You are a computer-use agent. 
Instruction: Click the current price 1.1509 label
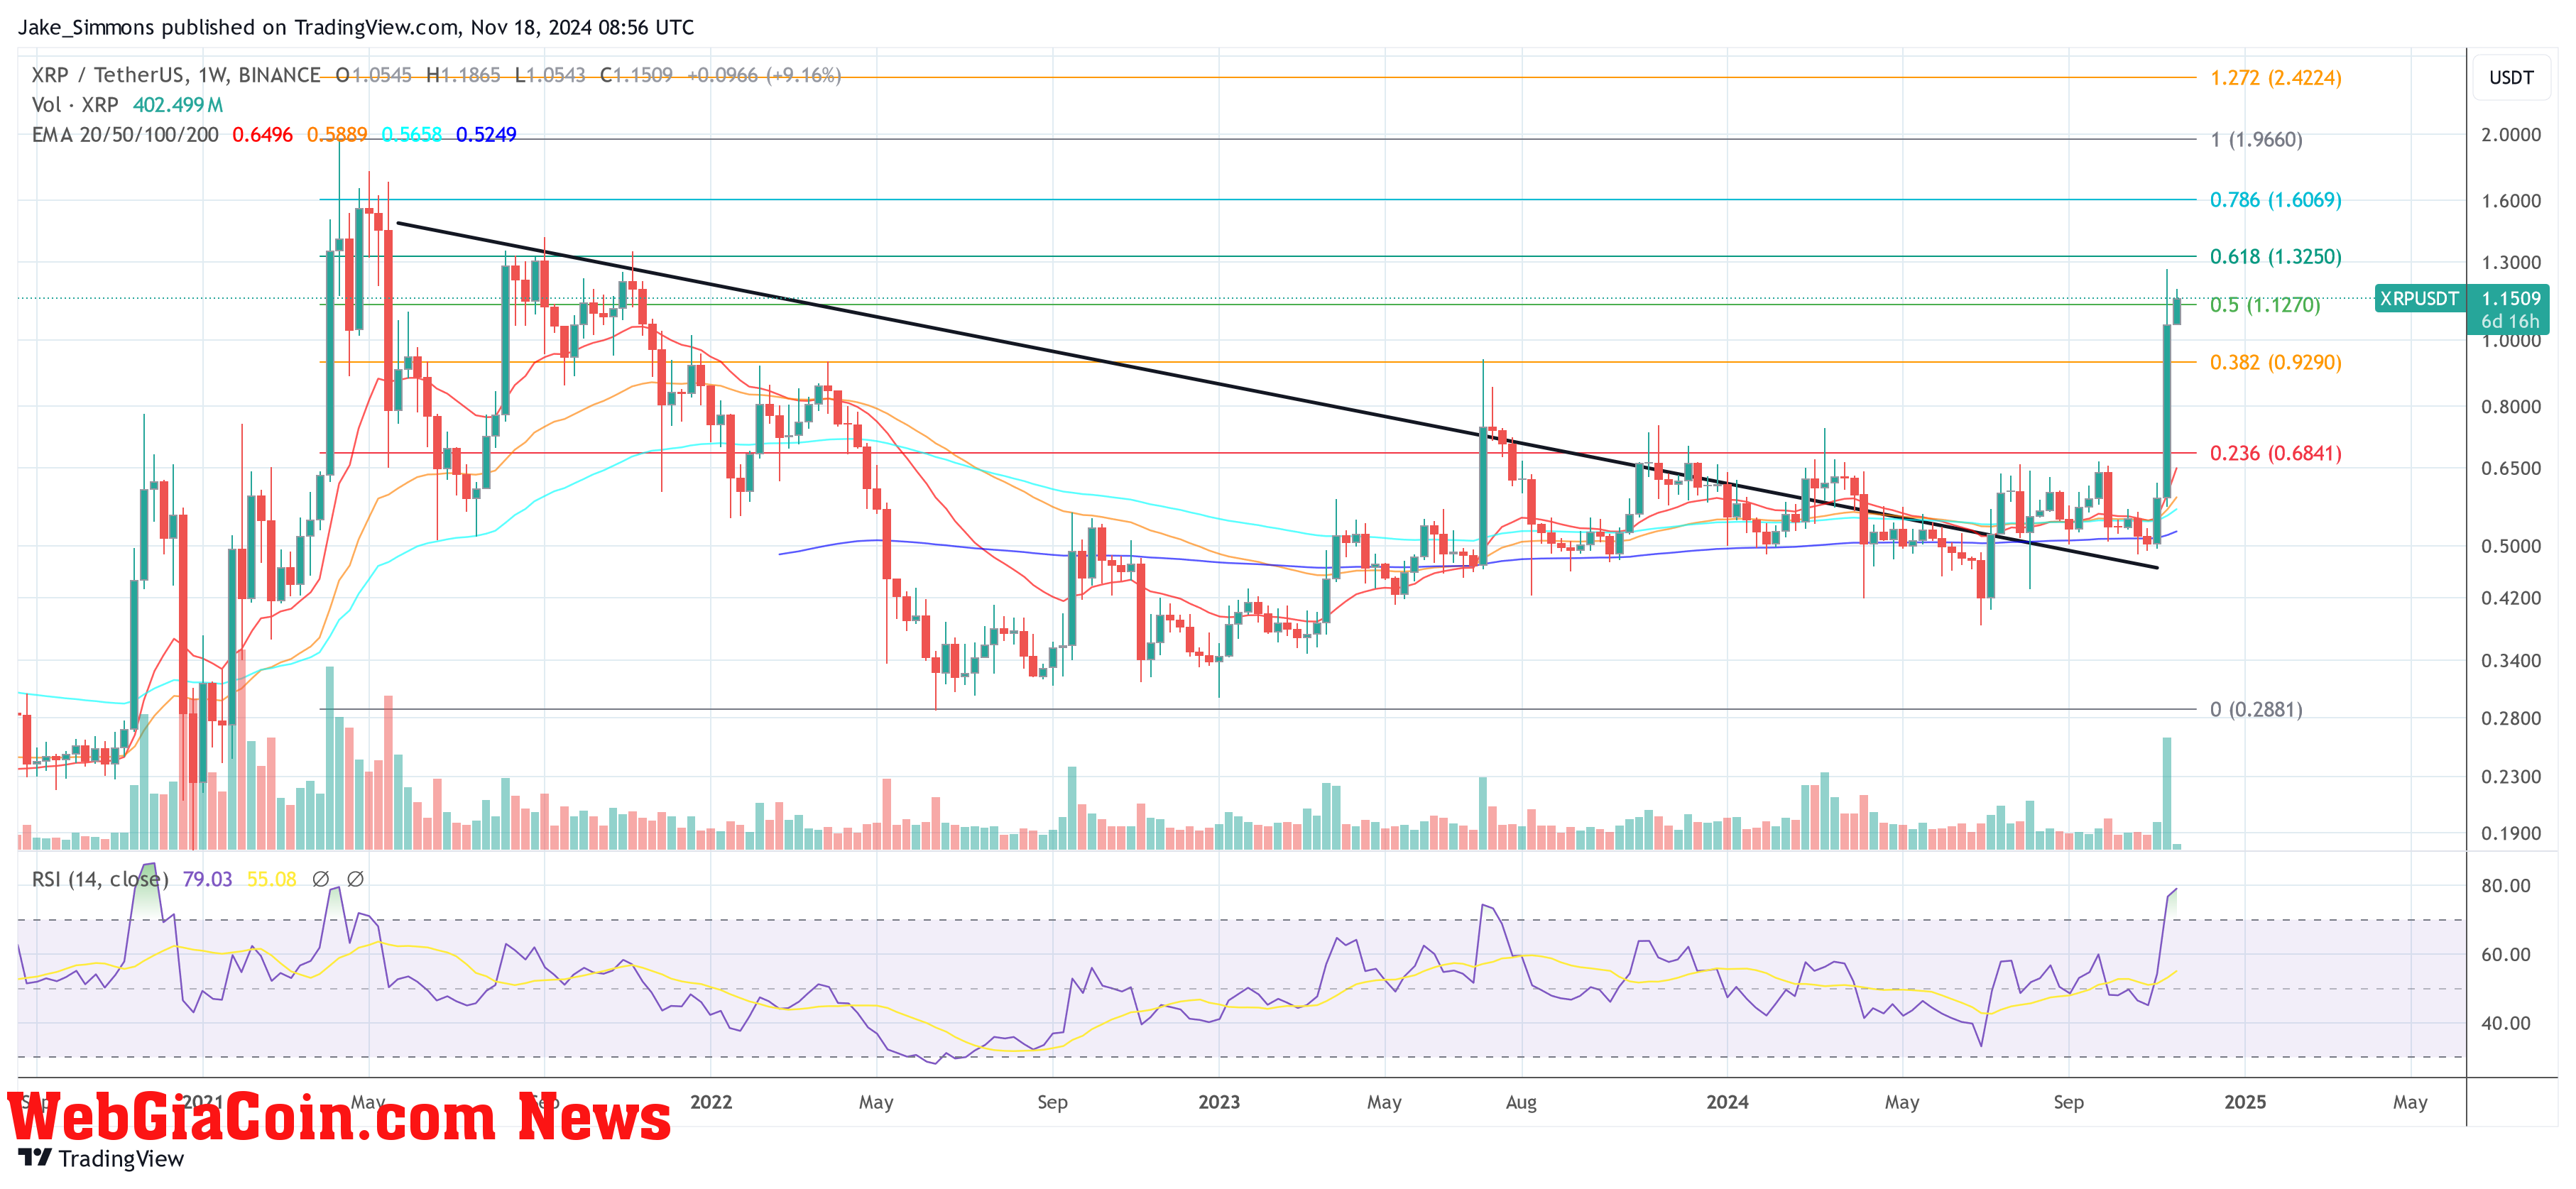(2510, 298)
